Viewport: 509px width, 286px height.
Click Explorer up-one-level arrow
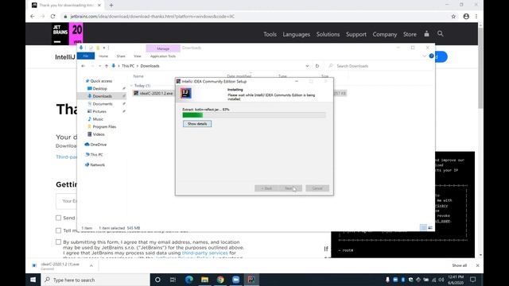coord(107,66)
